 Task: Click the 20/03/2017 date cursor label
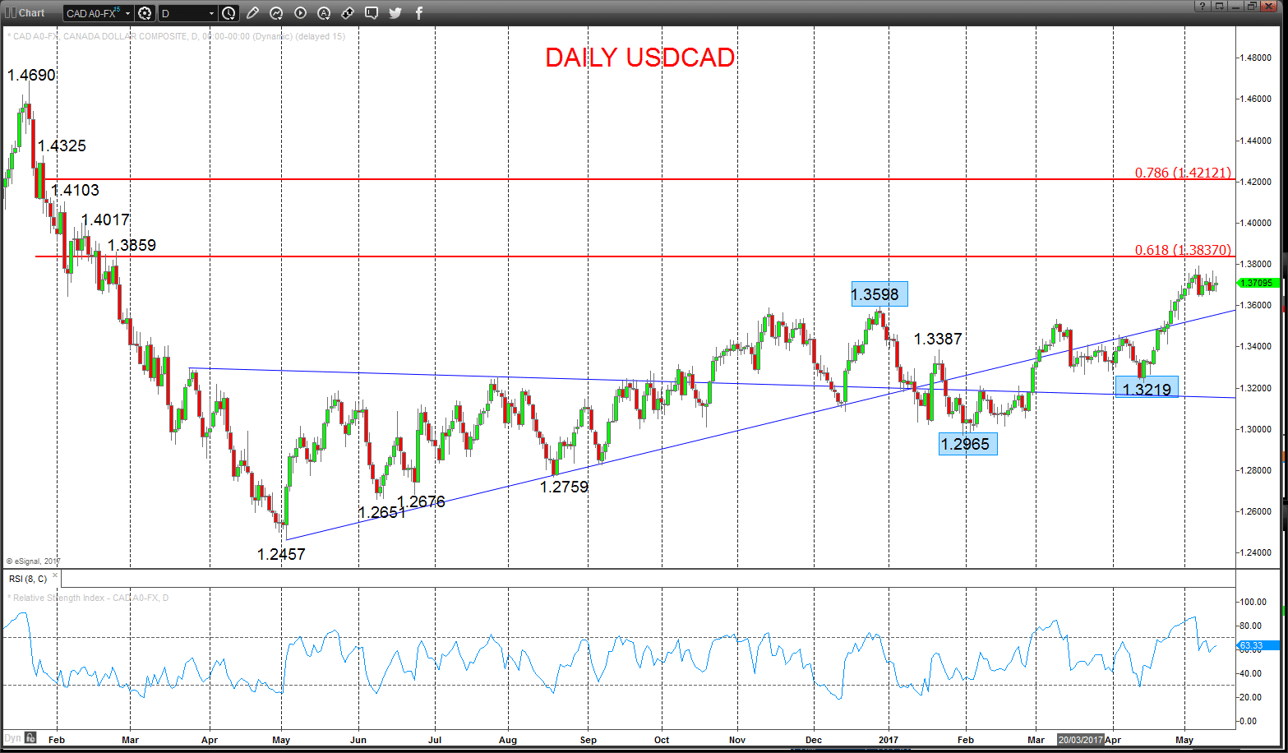tap(1079, 739)
